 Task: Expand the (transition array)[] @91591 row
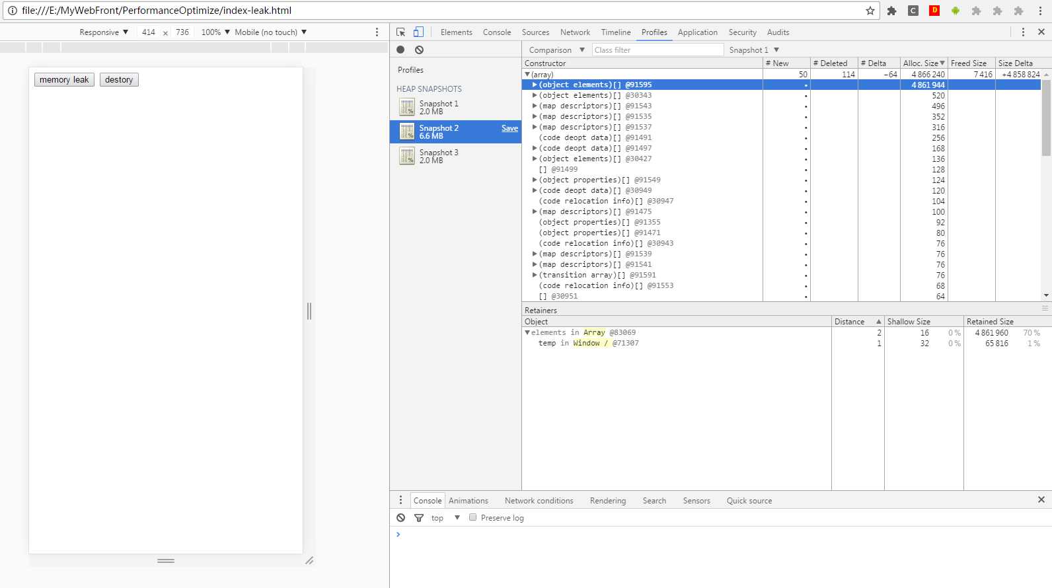(x=535, y=275)
